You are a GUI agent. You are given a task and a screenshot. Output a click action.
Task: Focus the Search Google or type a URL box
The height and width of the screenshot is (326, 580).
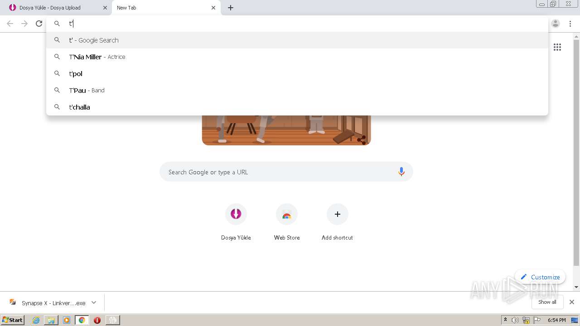pos(286,172)
